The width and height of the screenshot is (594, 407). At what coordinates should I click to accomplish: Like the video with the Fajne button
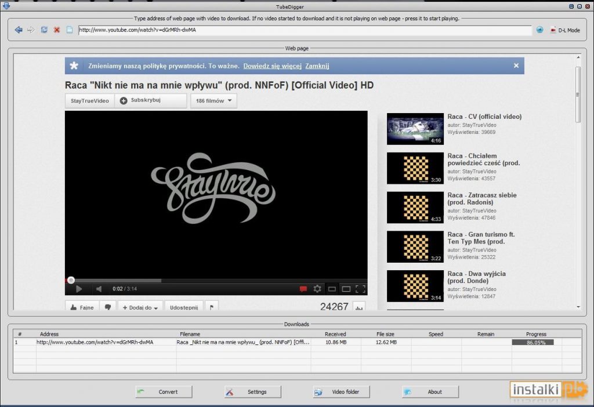pos(82,307)
